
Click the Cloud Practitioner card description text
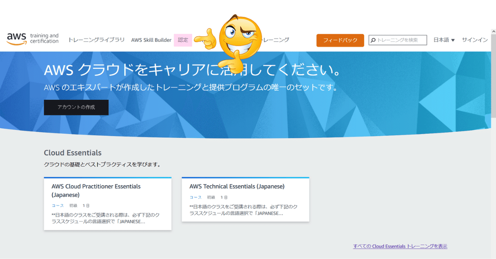(105, 218)
